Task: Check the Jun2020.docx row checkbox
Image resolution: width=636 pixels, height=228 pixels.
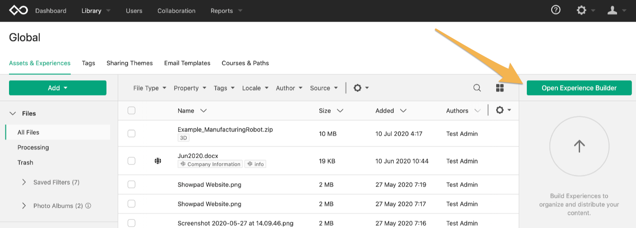Action: click(131, 161)
